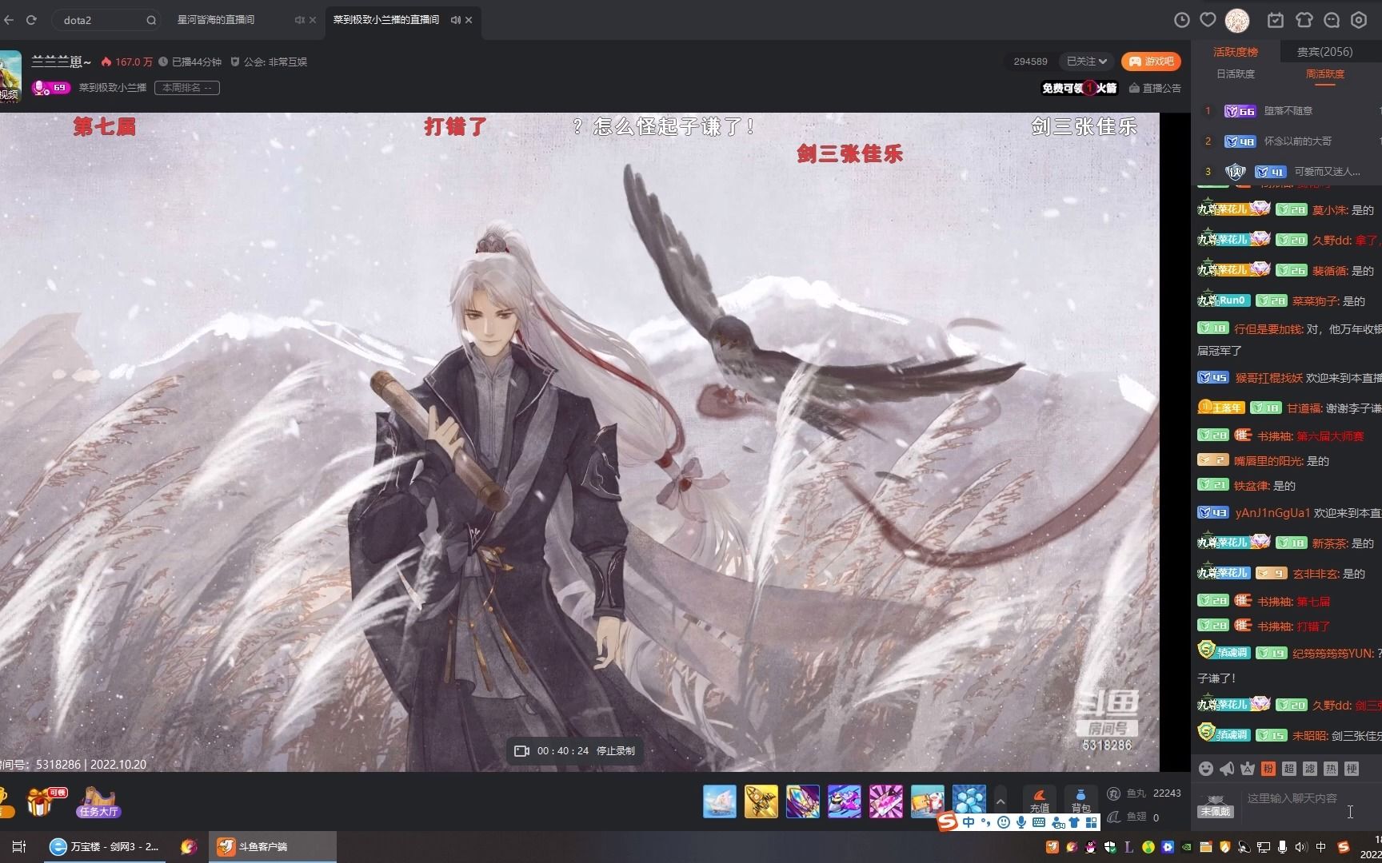1382x863 pixels.
Task: Open the volume speaker tray icon
Action: (x=1301, y=848)
